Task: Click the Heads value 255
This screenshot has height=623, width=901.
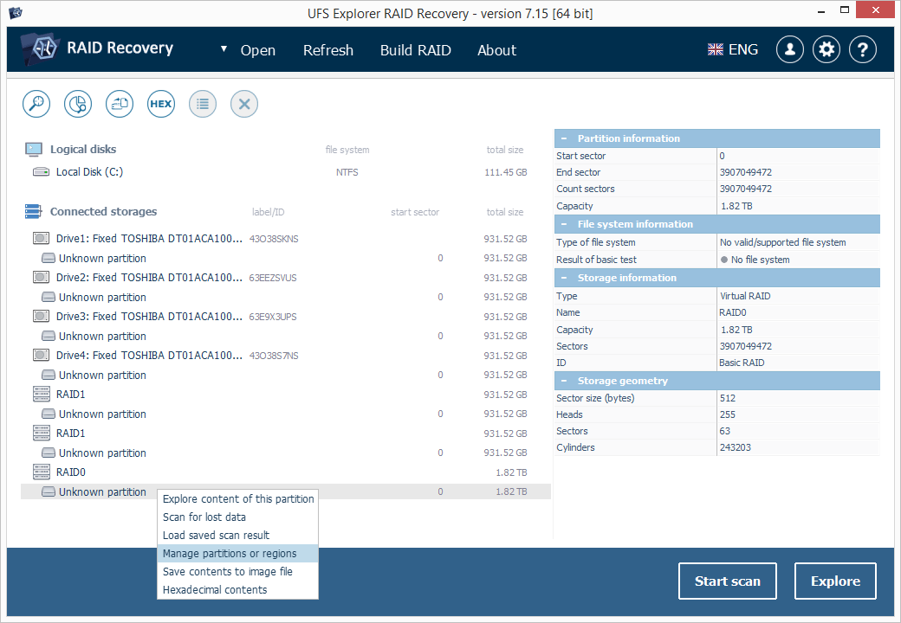Action: (728, 414)
